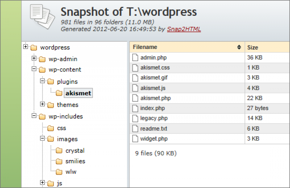This screenshot has height=188, width=290.
Task: Select the images tree label
Action: click(x=67, y=139)
